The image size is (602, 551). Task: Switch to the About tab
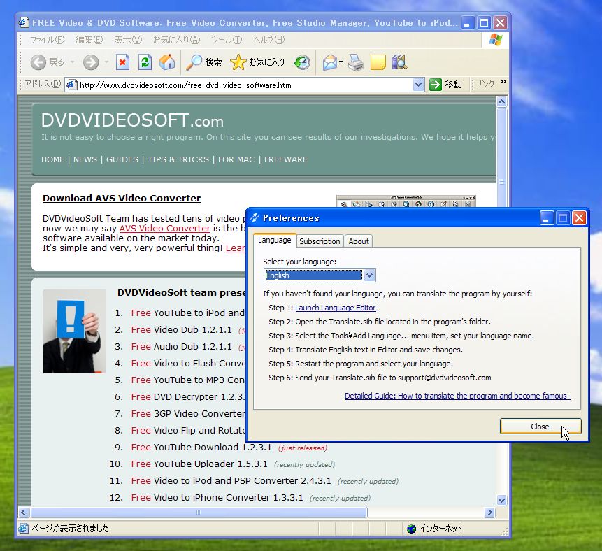pos(359,241)
